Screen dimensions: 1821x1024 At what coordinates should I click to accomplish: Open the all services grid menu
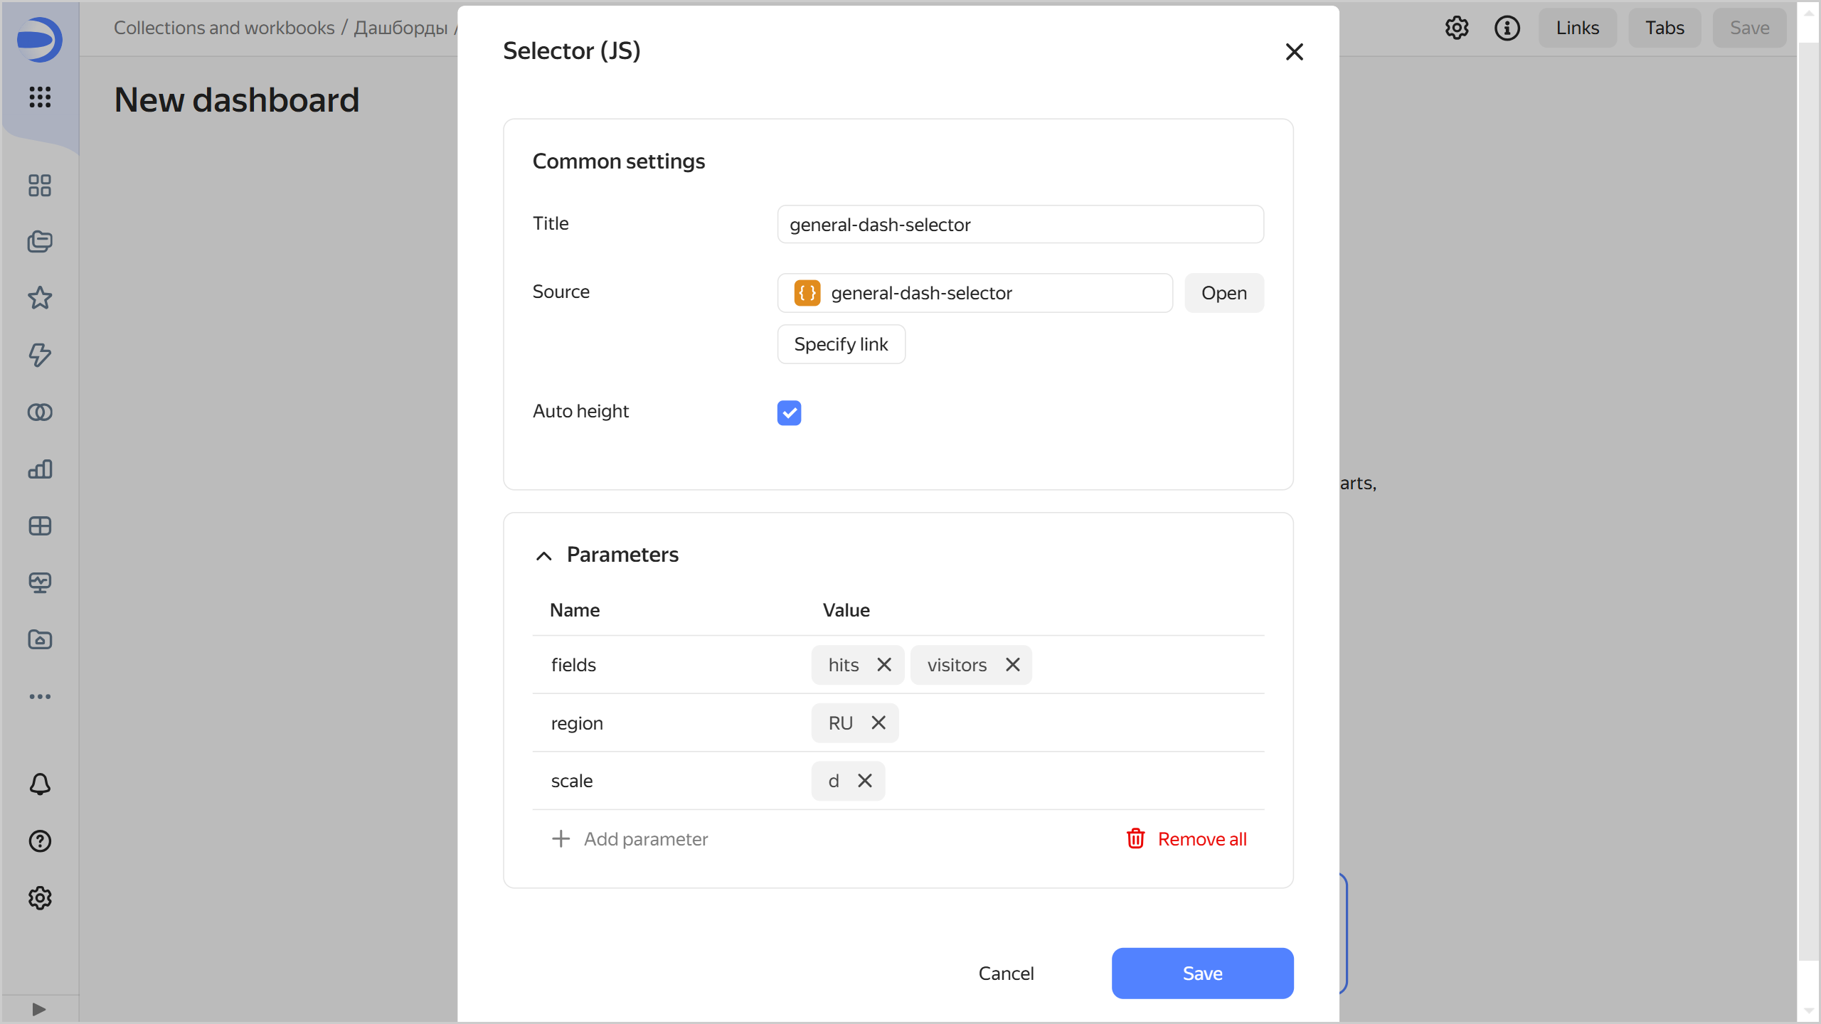pos(40,99)
